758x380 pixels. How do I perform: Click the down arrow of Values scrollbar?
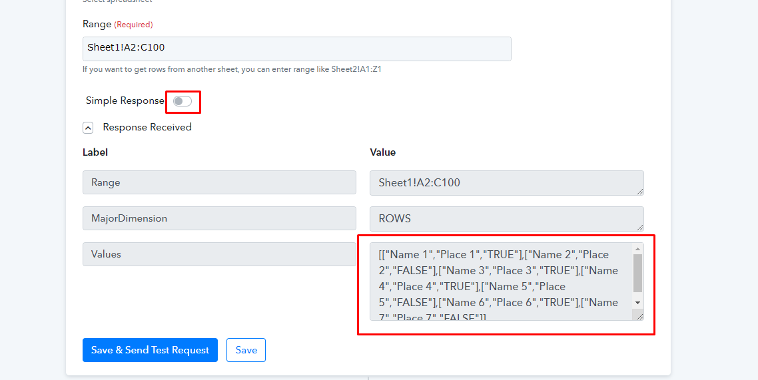pyautogui.click(x=637, y=303)
